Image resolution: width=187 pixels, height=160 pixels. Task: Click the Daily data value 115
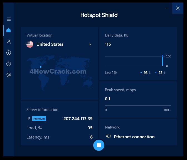[x=108, y=44]
